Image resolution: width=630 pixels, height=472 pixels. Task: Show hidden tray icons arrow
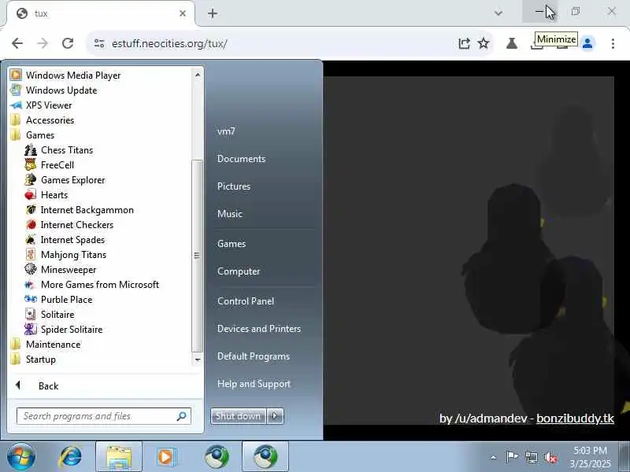pyautogui.click(x=494, y=457)
